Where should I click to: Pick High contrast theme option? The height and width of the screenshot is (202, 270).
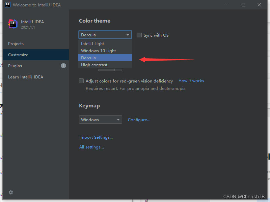tap(105, 65)
